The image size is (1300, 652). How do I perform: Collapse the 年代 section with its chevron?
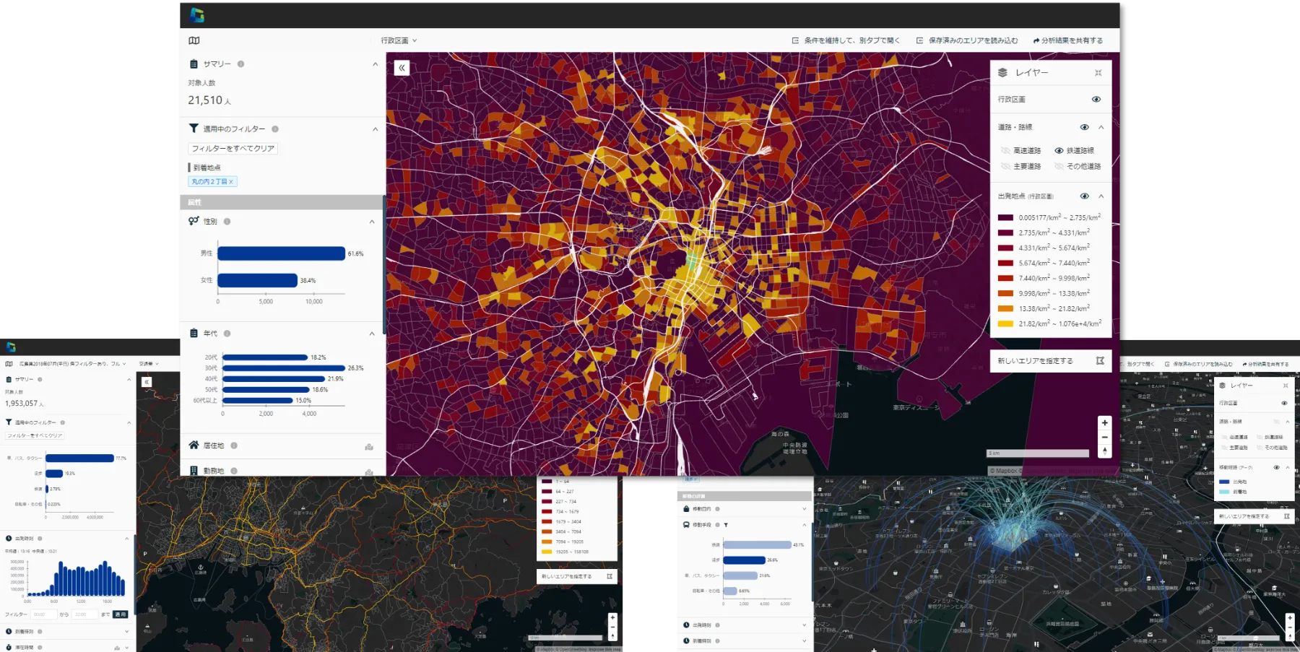click(x=371, y=334)
